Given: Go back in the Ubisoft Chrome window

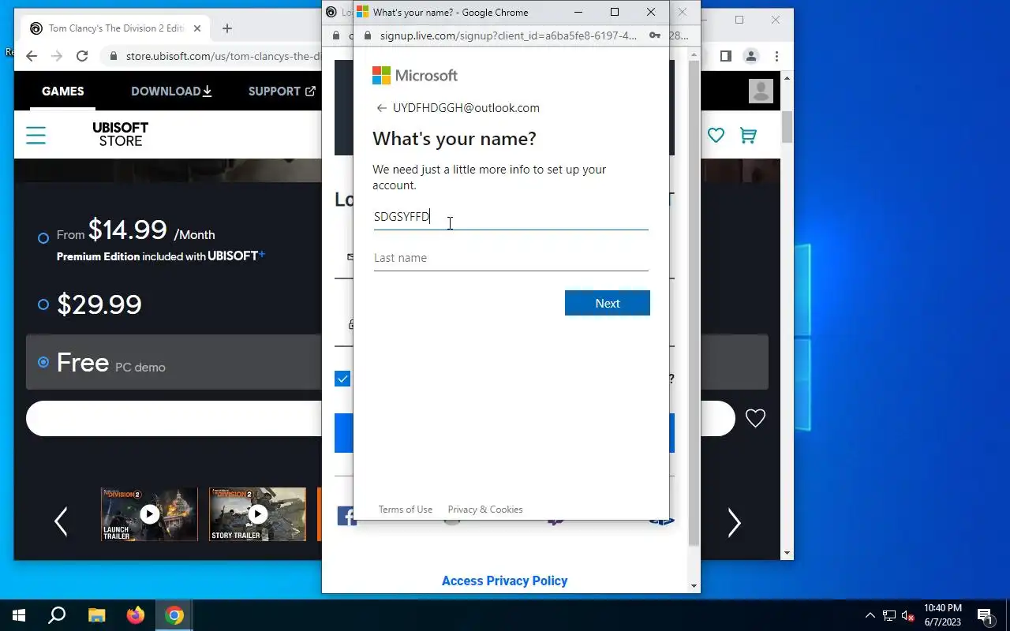Looking at the screenshot, I should pos(32,56).
